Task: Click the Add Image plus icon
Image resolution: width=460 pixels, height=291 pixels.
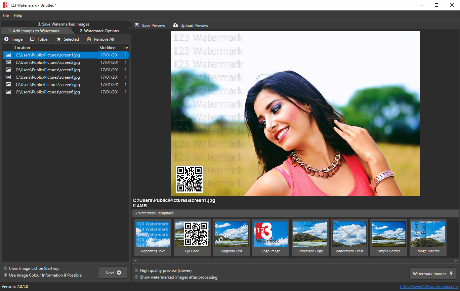Action: coord(6,39)
